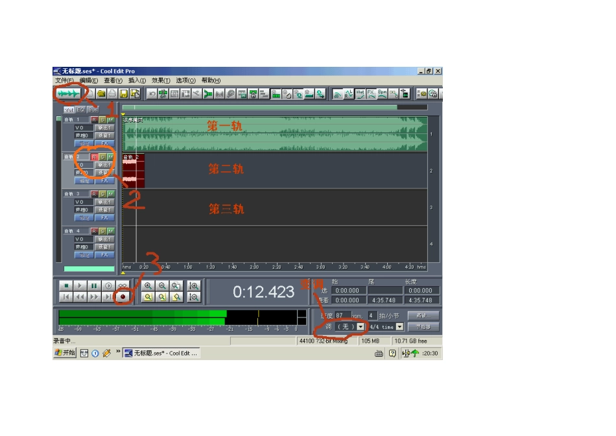Open the 效果(T) effects menu
The image size is (616, 436).
tap(161, 80)
